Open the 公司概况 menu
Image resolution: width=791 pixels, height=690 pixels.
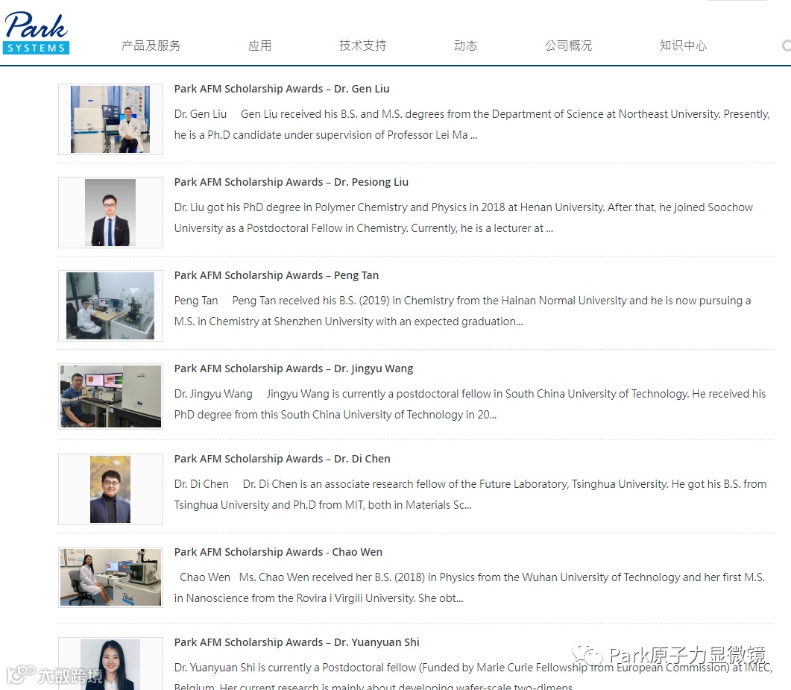[569, 46]
